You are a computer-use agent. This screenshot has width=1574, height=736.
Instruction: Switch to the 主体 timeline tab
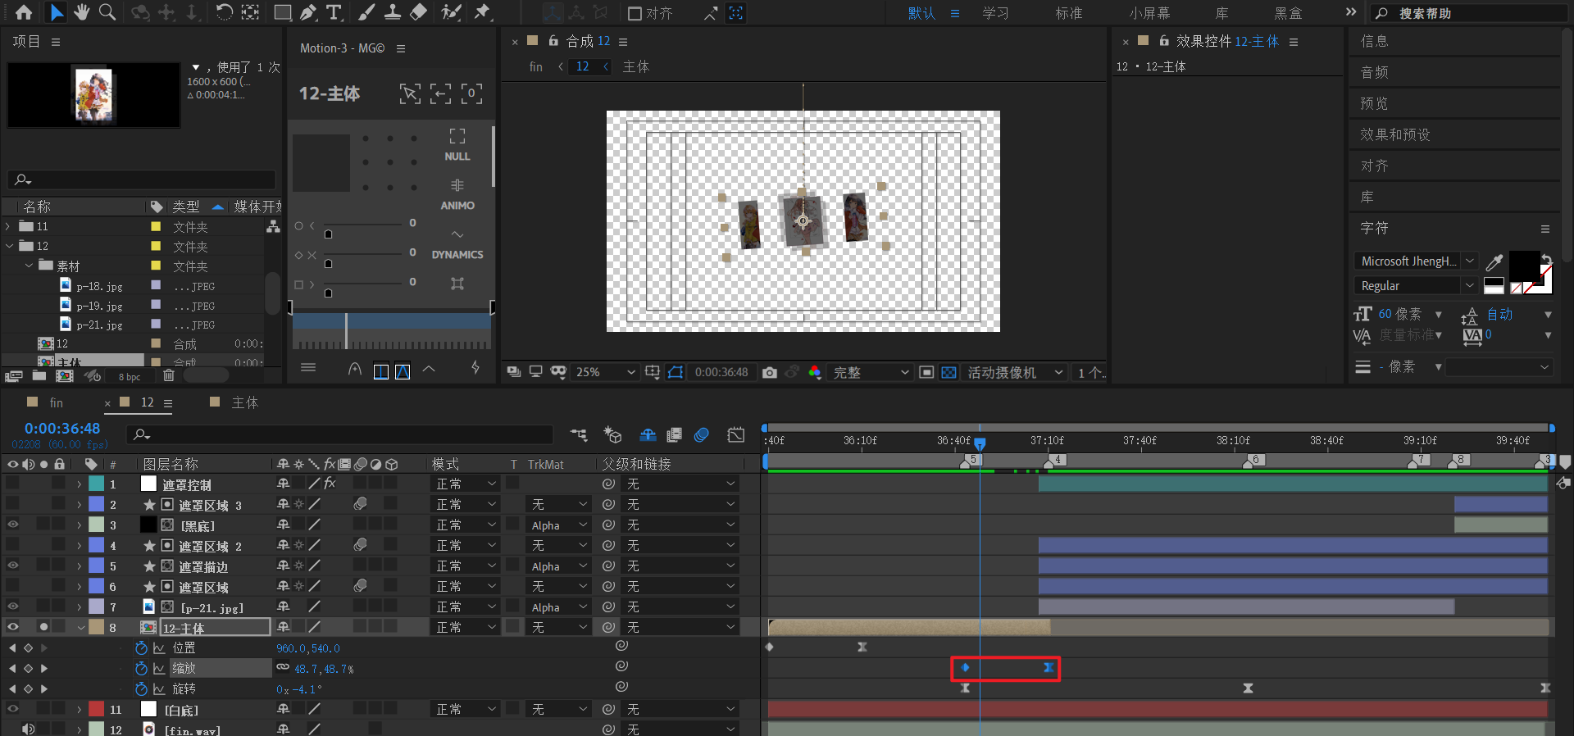pos(245,402)
